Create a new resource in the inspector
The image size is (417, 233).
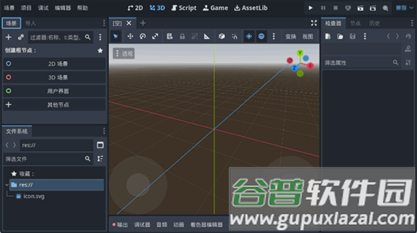point(328,36)
